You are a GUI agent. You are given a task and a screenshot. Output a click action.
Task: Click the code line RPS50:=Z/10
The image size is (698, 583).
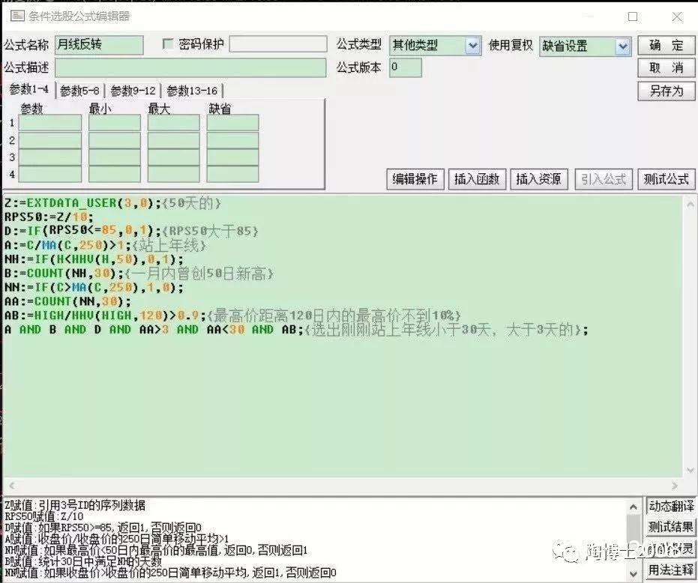pos(49,217)
